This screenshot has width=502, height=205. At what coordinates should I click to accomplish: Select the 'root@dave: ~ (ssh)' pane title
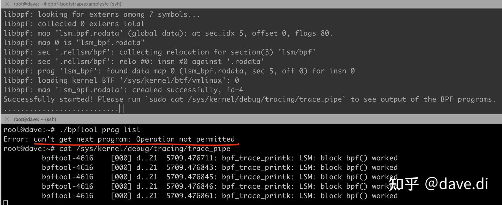click(x=35, y=119)
